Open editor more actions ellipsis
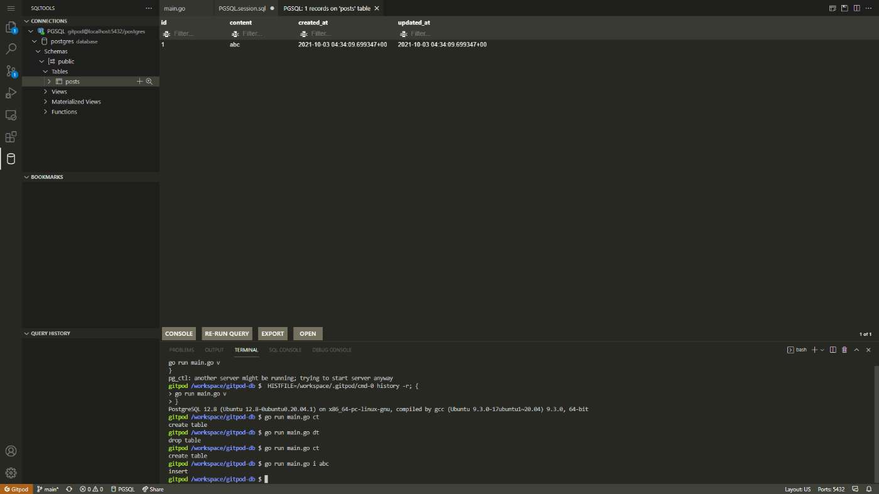Image resolution: width=879 pixels, height=494 pixels. click(868, 8)
